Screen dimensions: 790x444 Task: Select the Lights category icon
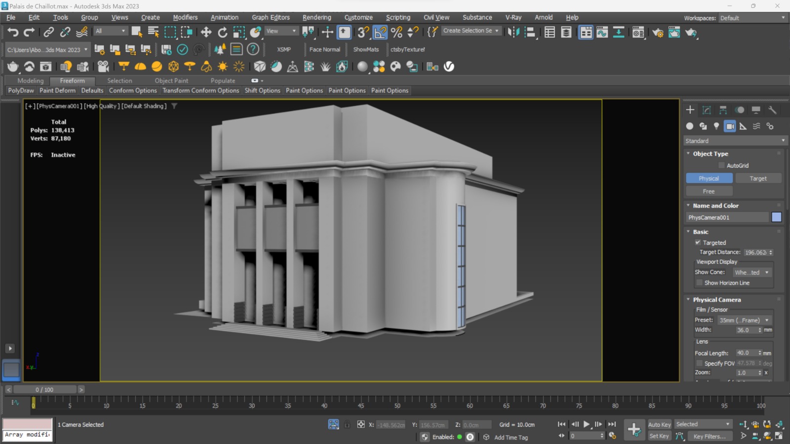[x=716, y=126]
